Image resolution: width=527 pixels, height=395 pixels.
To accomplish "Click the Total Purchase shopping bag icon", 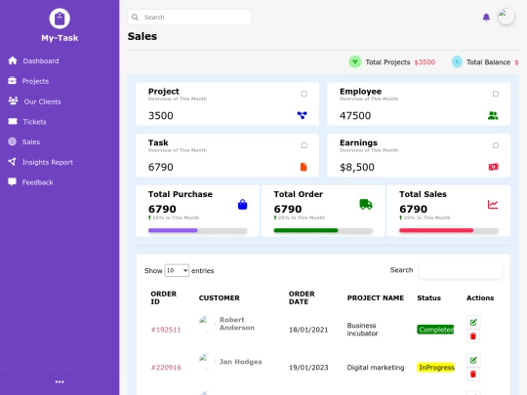I will (242, 205).
